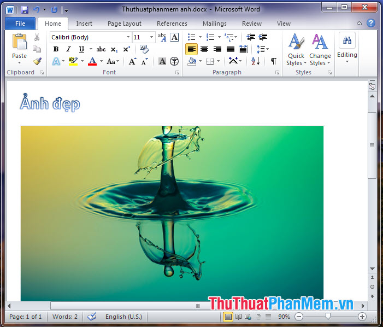Viewport: 383px width, 327px height.
Task: Switch to Outline view in status bar
Action: tap(258, 317)
